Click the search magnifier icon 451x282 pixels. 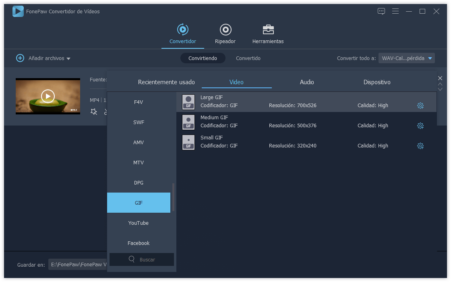click(132, 259)
